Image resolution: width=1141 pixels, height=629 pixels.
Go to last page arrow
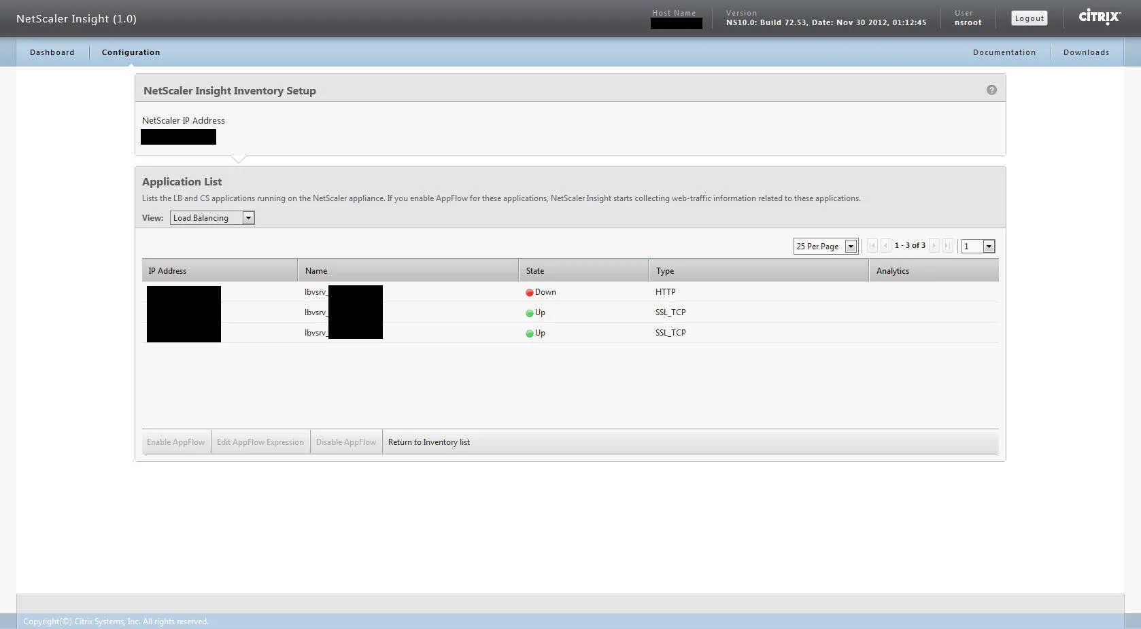[x=947, y=246]
